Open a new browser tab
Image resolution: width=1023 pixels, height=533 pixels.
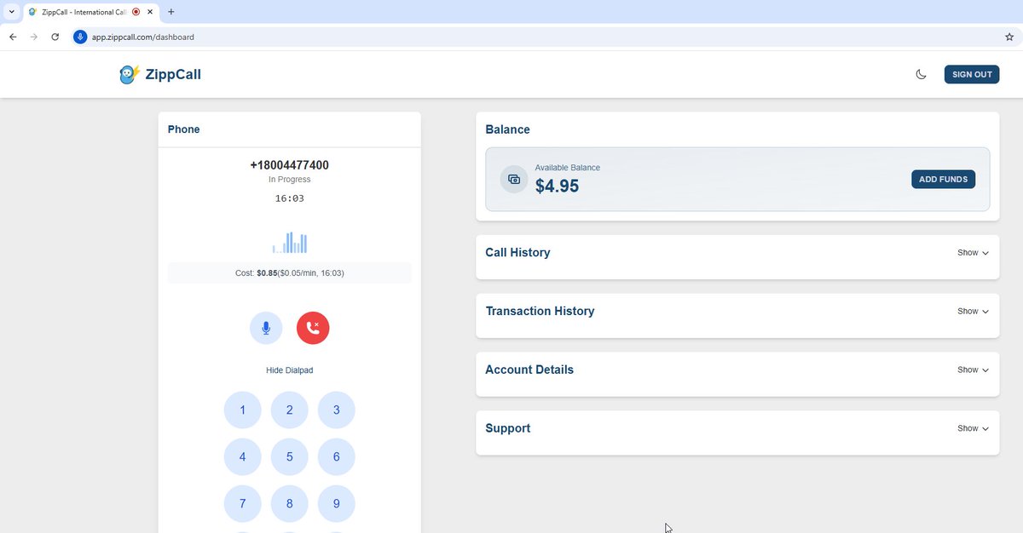click(171, 12)
